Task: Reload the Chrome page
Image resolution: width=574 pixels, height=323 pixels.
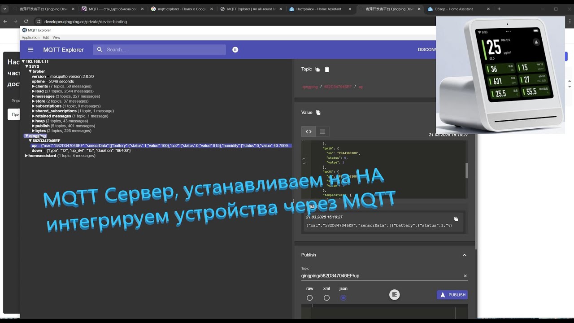Action: coord(26,22)
